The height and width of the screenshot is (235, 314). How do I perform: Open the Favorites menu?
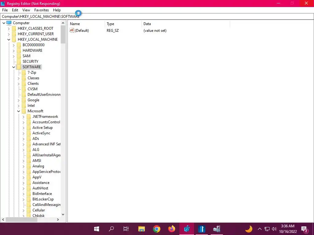tap(41, 10)
